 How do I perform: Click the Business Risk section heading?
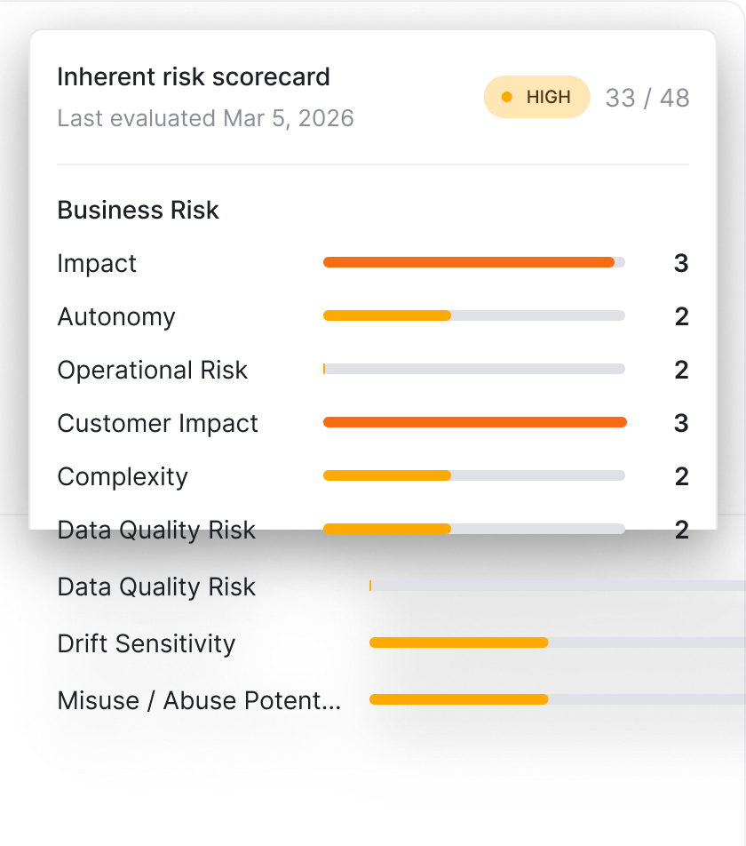tap(138, 210)
